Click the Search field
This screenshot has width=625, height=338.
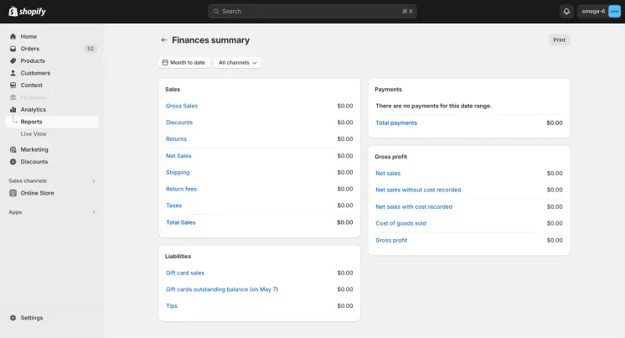[x=312, y=11]
